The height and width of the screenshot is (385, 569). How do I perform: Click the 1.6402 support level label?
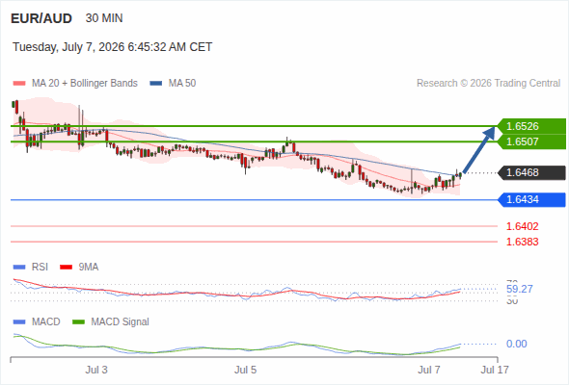(522, 226)
